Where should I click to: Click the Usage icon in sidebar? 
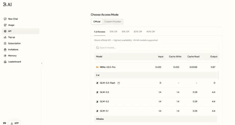[5, 25]
